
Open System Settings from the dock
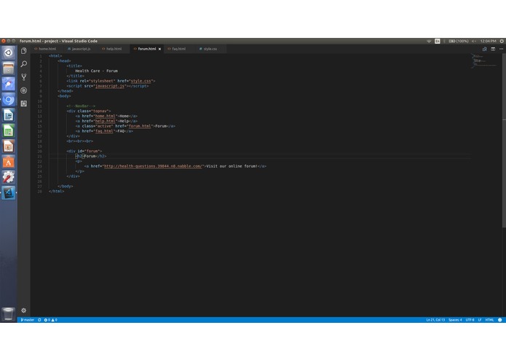click(9, 177)
